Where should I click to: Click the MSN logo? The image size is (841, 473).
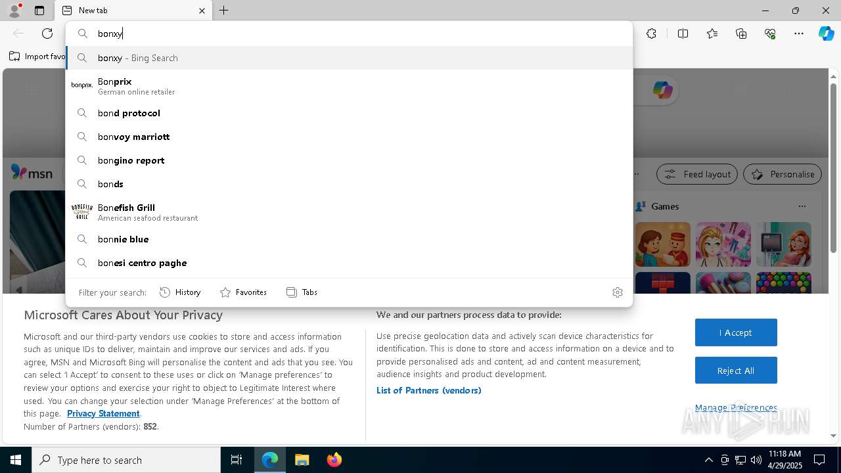32,173
